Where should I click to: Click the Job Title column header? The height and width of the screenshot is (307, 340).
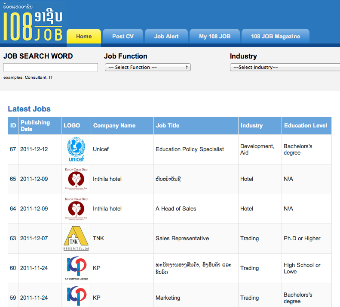(x=196, y=126)
